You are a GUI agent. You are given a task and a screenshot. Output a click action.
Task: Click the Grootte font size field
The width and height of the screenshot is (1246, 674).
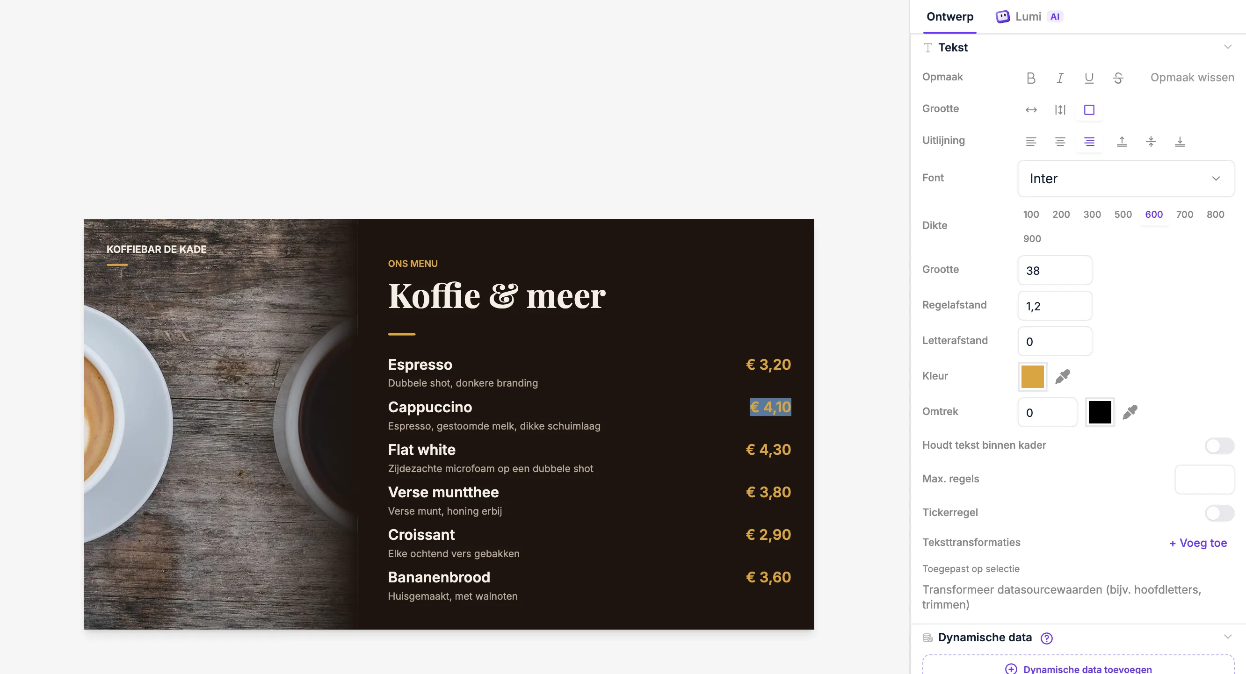1054,270
